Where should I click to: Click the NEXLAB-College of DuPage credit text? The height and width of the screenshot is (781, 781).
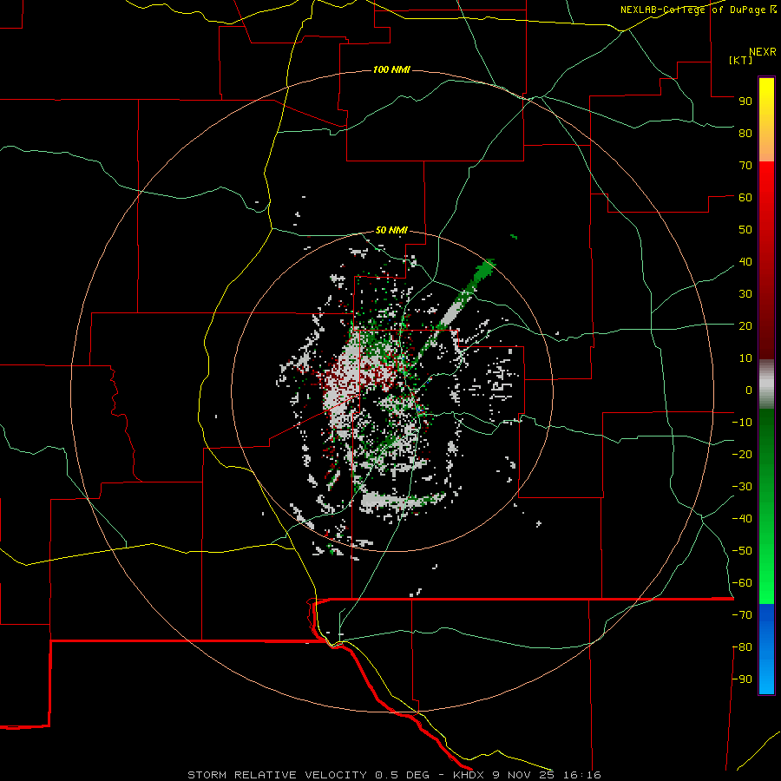coord(698,10)
